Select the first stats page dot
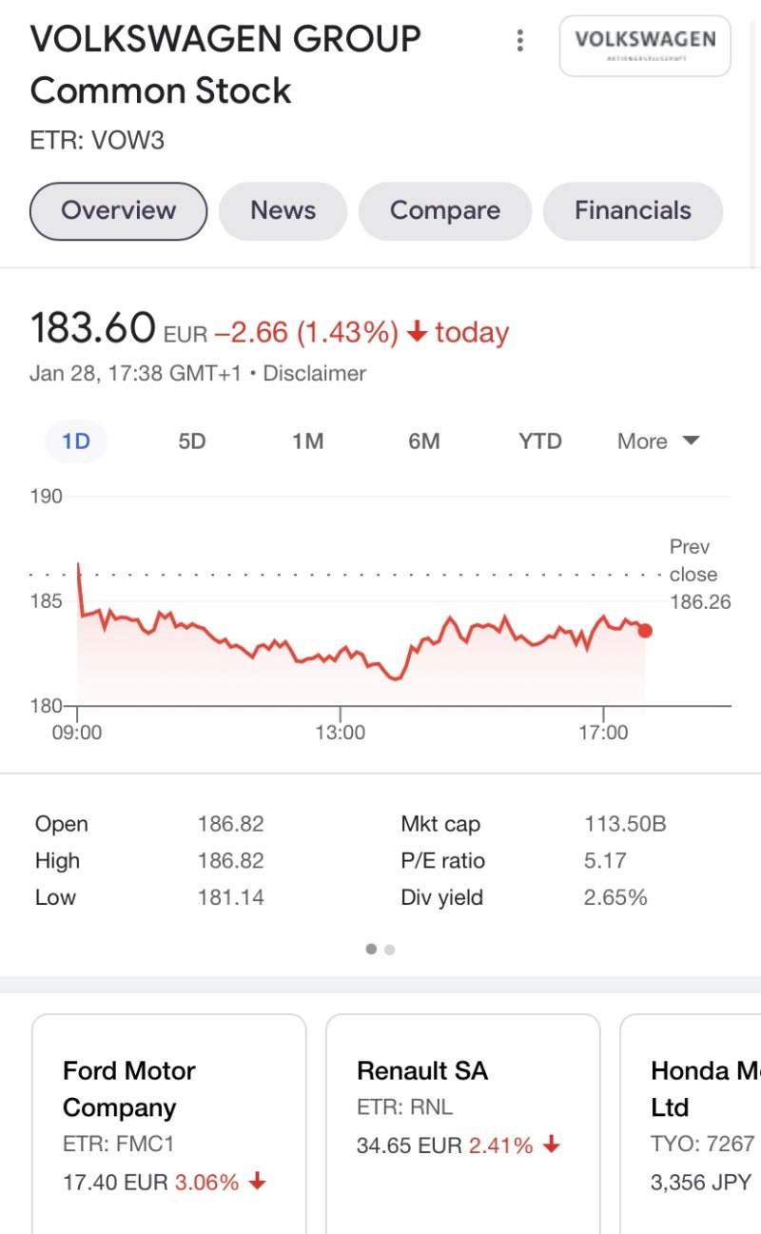761x1234 pixels. click(371, 950)
